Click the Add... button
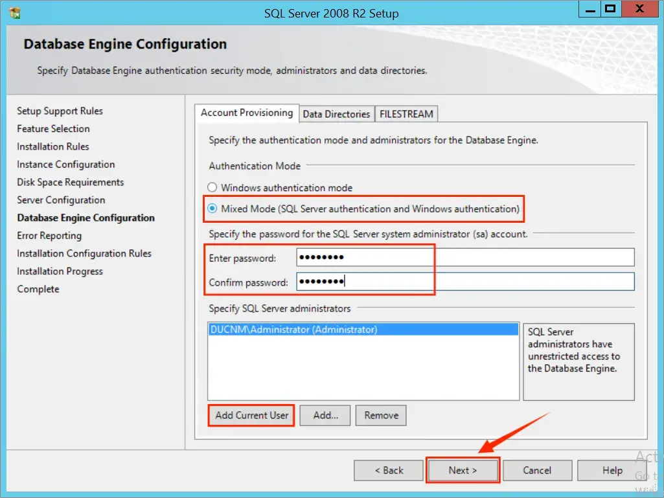This screenshot has height=498, width=664. (x=325, y=415)
